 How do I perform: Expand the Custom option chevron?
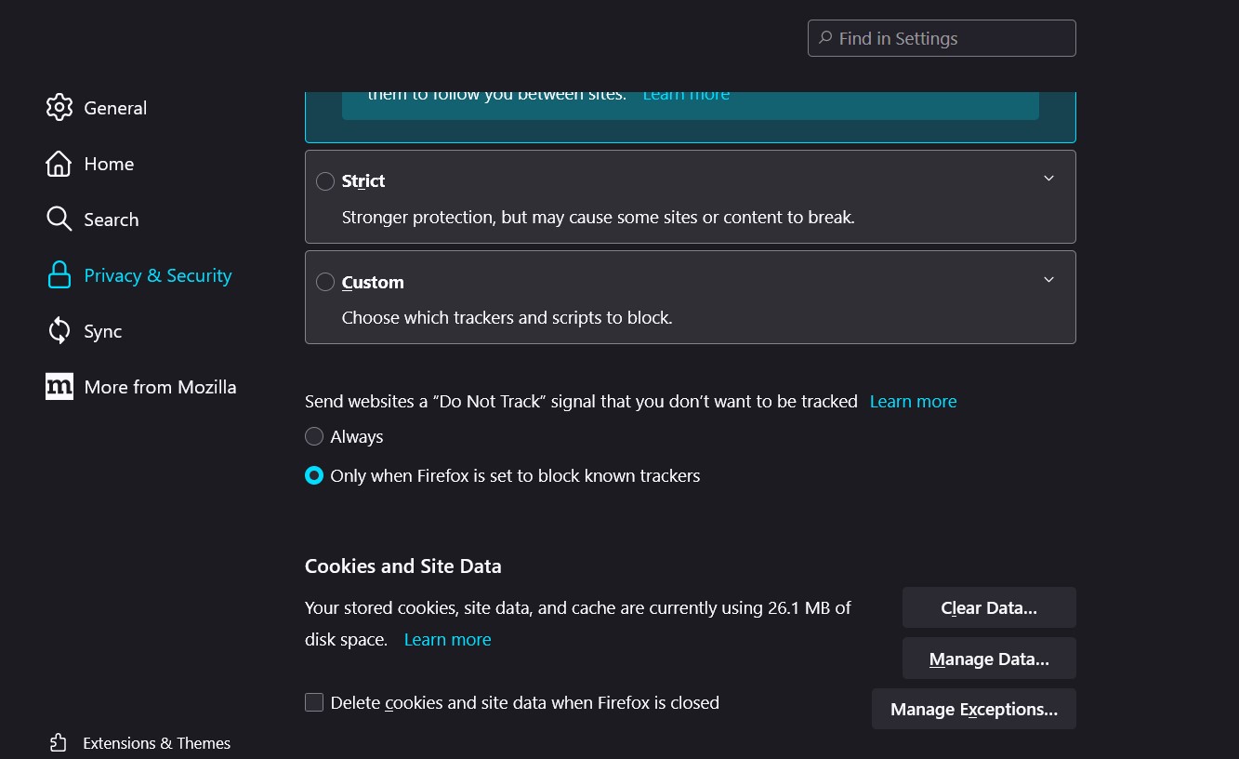(x=1048, y=280)
